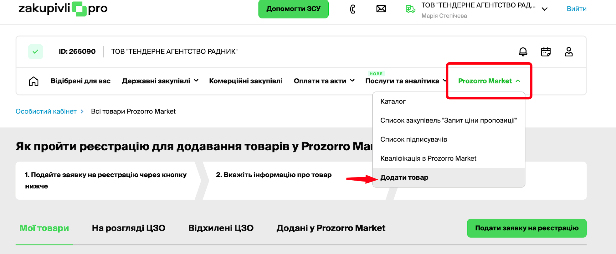
Task: Click the user profile icon
Action: click(x=568, y=52)
